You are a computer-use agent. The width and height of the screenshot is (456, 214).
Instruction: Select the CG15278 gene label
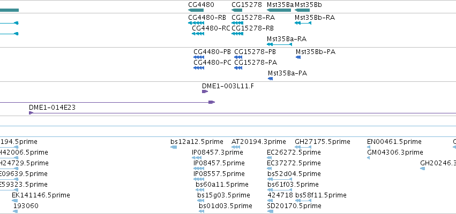247,5
